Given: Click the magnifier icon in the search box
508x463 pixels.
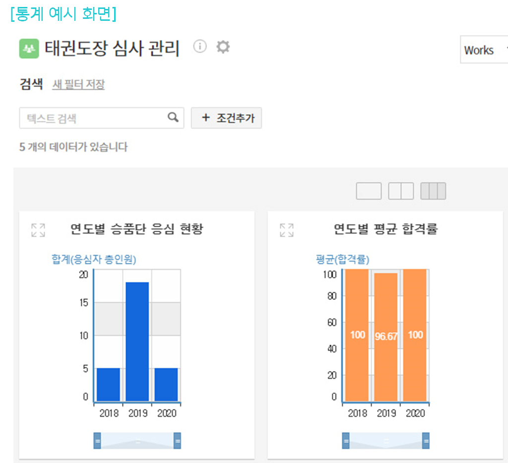Looking at the screenshot, I should click(x=173, y=118).
